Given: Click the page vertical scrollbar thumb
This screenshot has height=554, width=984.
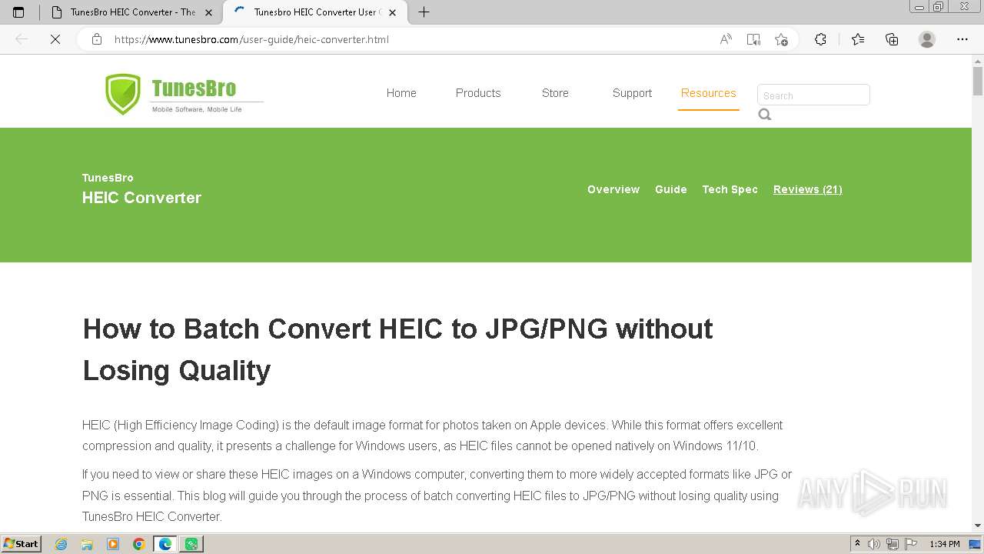Looking at the screenshot, I should click(x=978, y=80).
